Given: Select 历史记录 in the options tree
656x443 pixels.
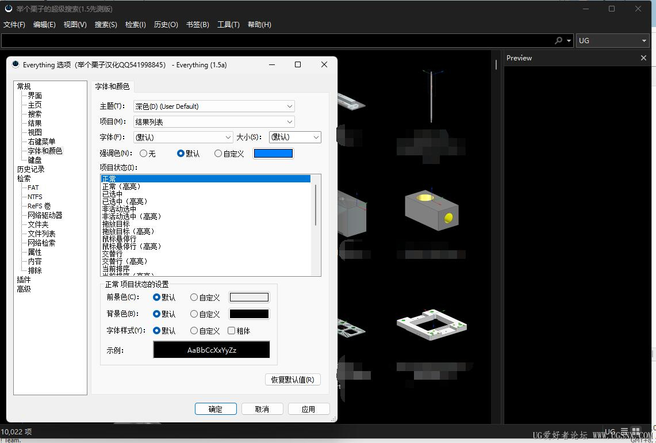Looking at the screenshot, I should [x=30, y=169].
